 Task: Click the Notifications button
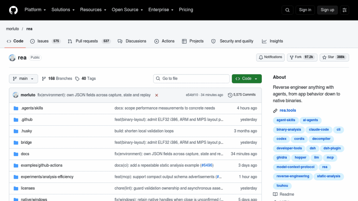pos(270,57)
